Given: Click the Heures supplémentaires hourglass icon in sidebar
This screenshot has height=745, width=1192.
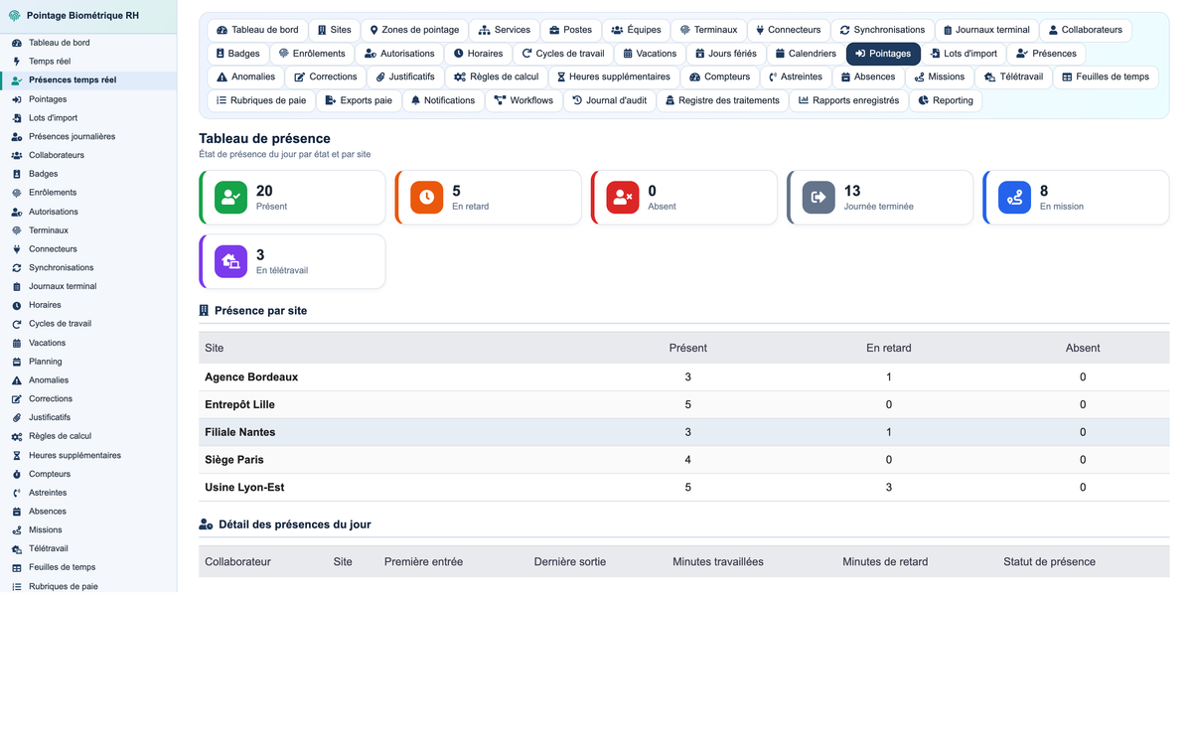Looking at the screenshot, I should pyautogui.click(x=16, y=456).
